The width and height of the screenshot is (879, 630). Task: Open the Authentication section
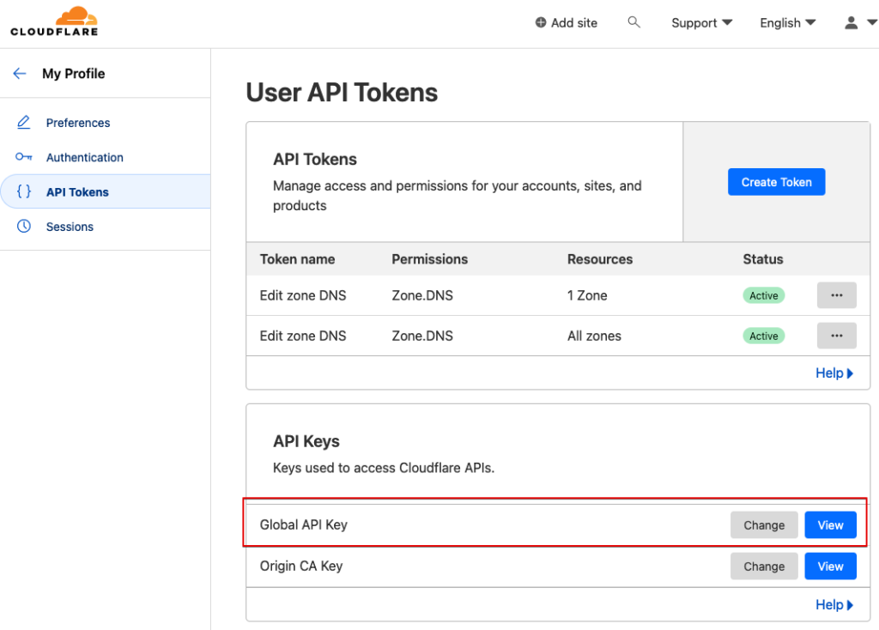click(85, 158)
